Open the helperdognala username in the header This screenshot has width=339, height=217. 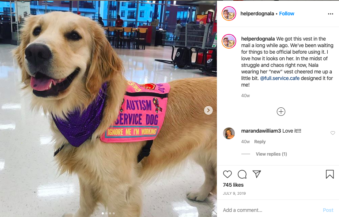tap(257, 14)
